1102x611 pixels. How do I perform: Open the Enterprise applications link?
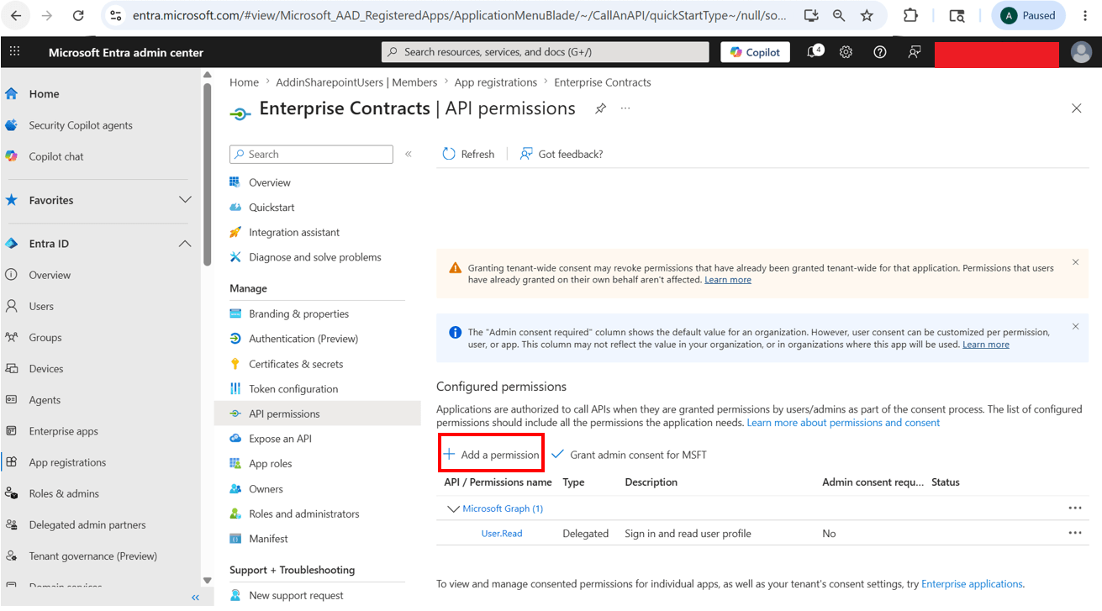click(x=972, y=583)
